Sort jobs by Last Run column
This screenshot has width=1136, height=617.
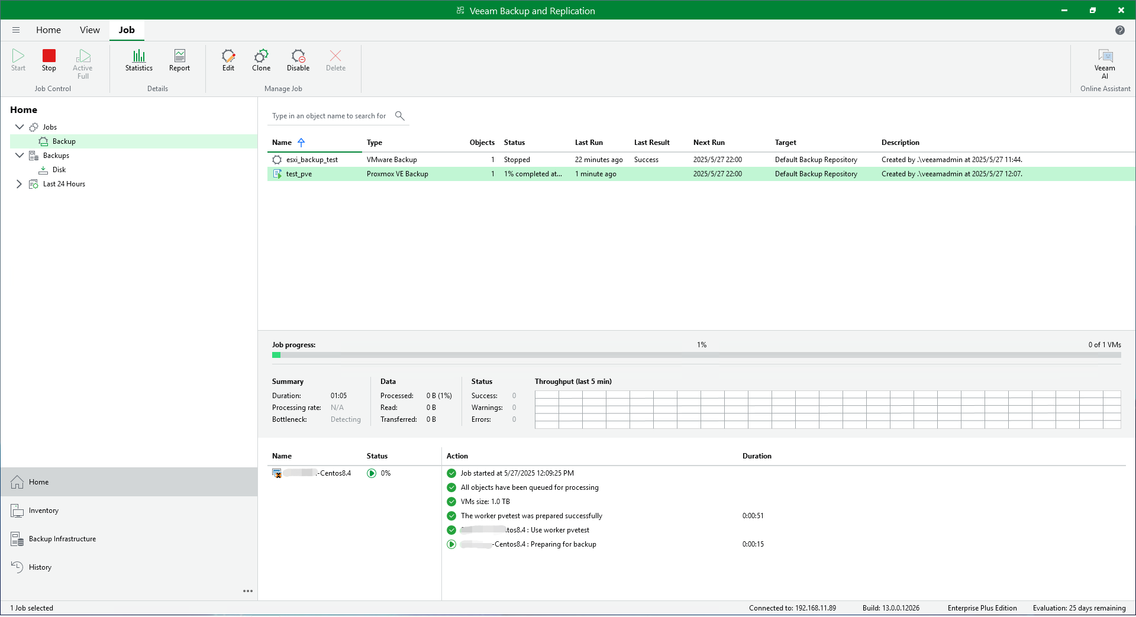589,143
